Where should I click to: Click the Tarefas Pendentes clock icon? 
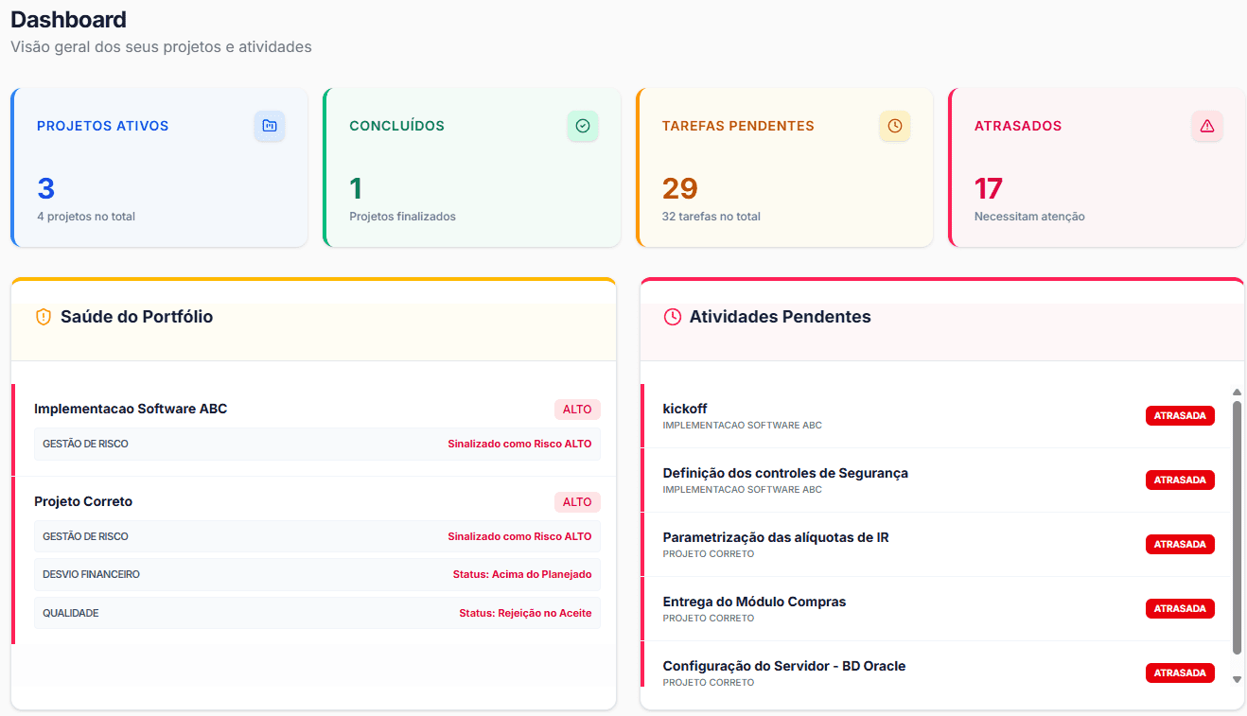tap(895, 126)
